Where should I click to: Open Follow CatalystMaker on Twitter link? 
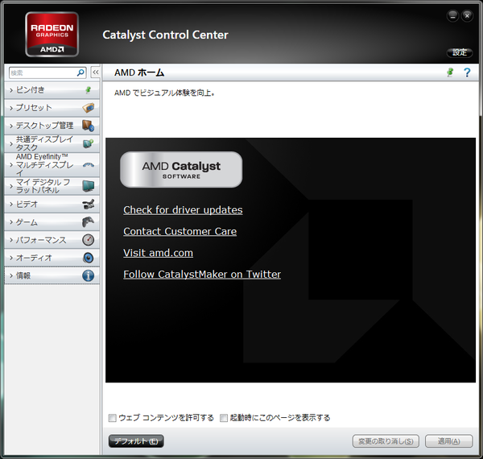[x=202, y=274]
